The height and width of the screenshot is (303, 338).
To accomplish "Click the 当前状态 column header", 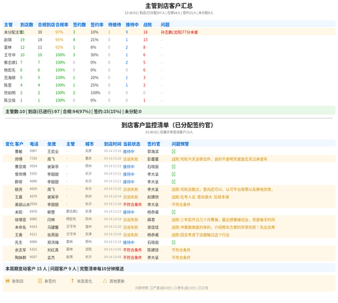I will pyautogui.click(x=132, y=144).
